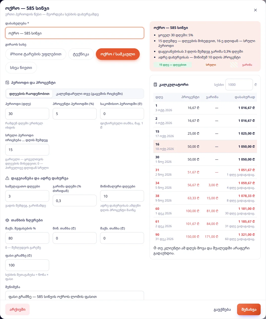Switch to კალენდარული თვე tab
266x319 pixels.
(x=89, y=94)
